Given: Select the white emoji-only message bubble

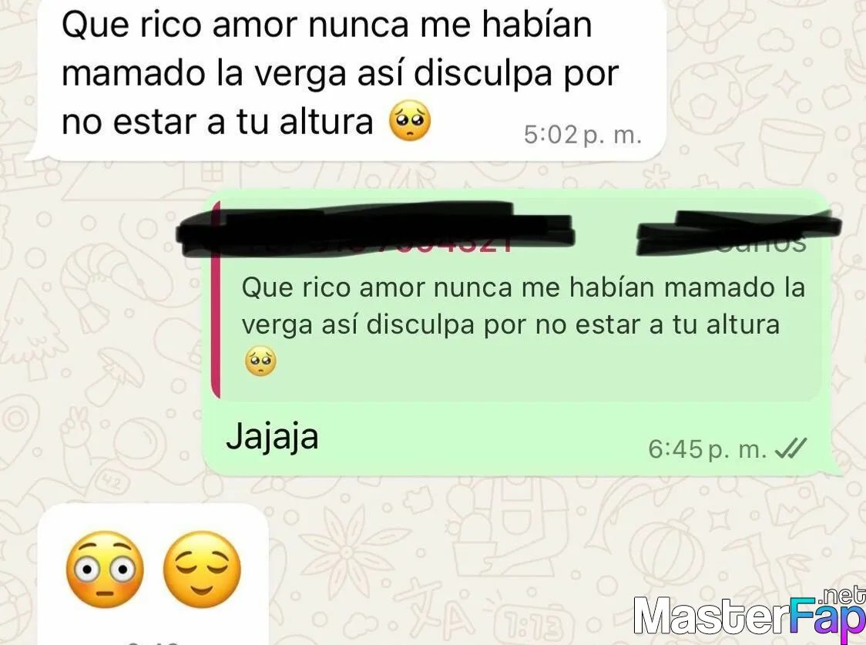Looking at the screenshot, I should click(x=153, y=574).
